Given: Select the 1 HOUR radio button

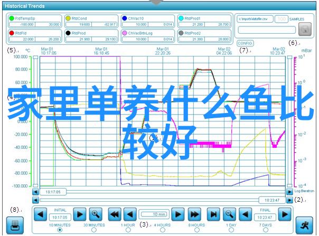Looking at the screenshot, I should pos(128,230).
